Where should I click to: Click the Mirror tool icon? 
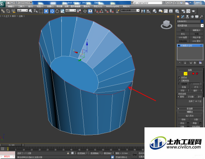click(143, 11)
